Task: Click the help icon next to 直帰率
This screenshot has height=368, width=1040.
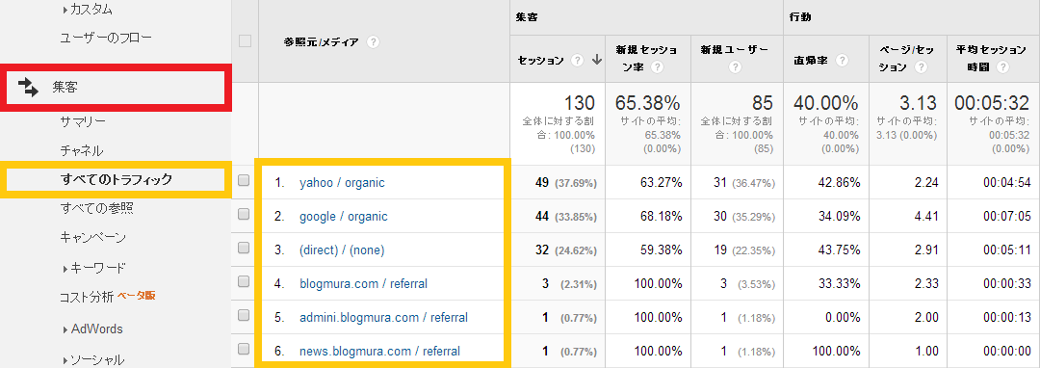Action: coord(841,60)
